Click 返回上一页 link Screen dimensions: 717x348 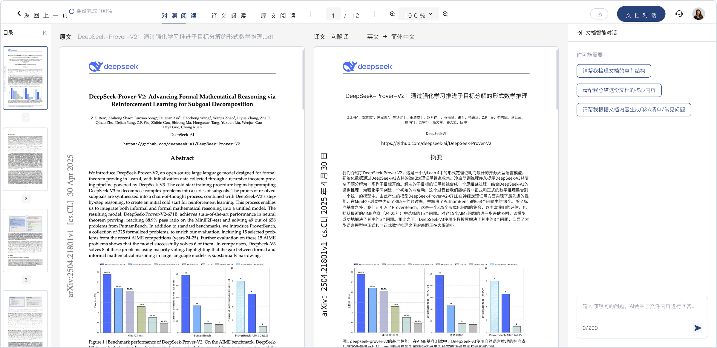tap(46, 16)
